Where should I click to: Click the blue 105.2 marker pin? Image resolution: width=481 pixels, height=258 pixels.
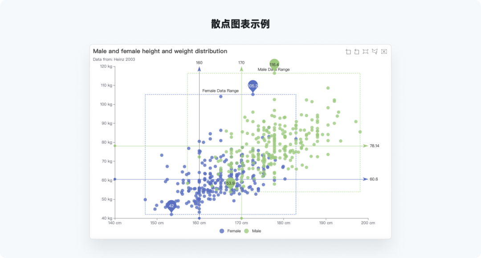253,86
